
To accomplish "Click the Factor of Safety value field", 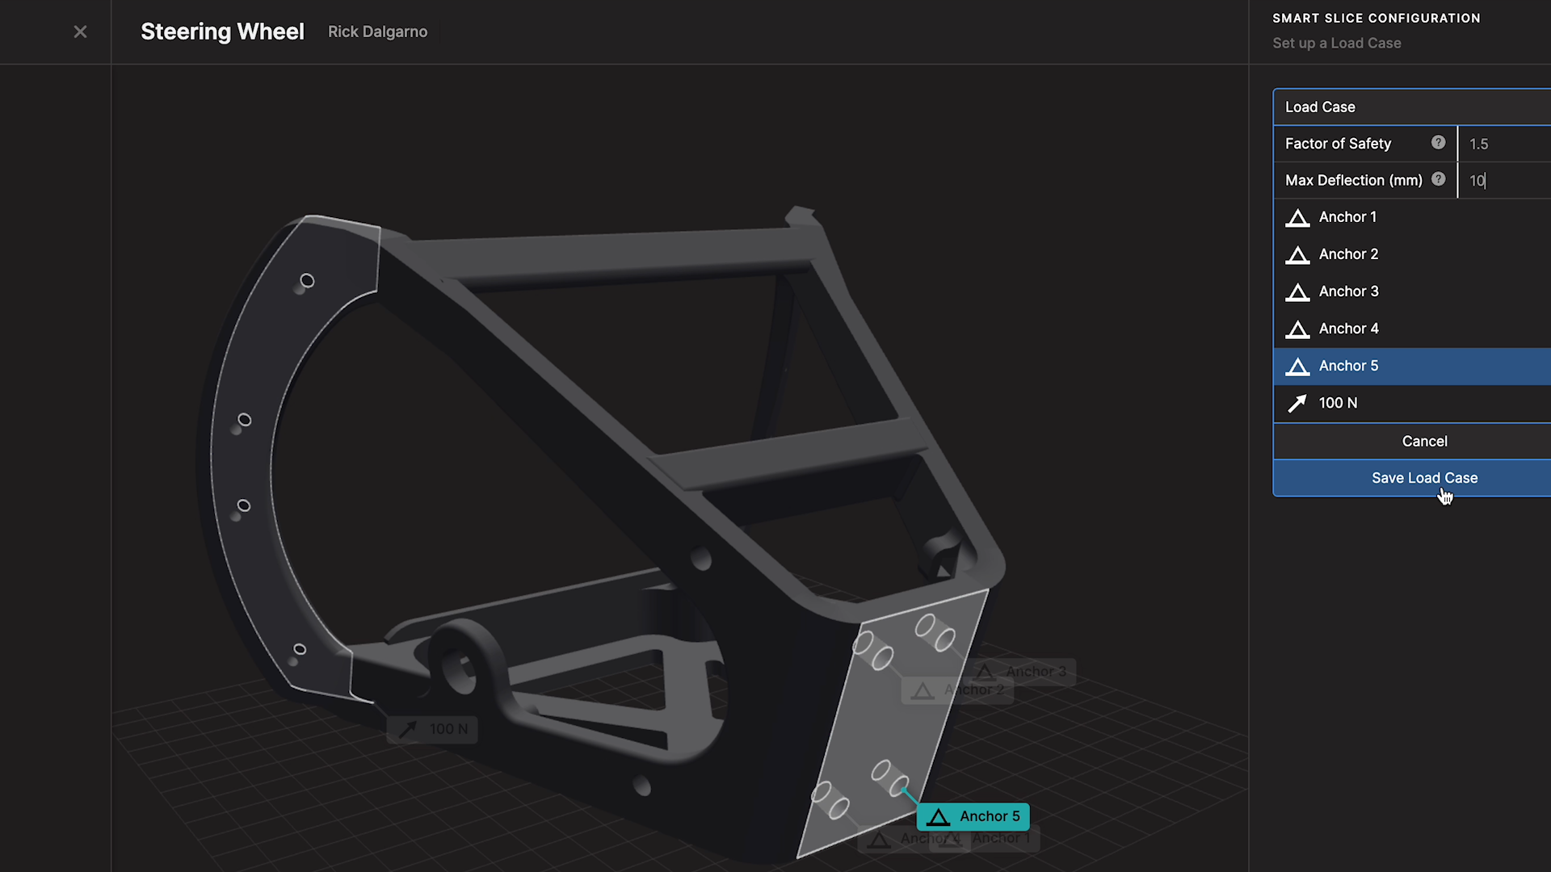I will (x=1503, y=143).
